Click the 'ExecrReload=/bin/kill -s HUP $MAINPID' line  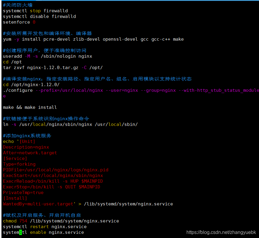point(53,181)
